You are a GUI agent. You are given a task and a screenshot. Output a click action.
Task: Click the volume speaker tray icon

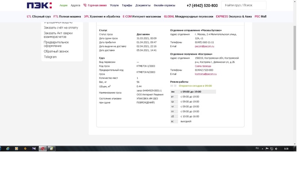[x=277, y=149]
